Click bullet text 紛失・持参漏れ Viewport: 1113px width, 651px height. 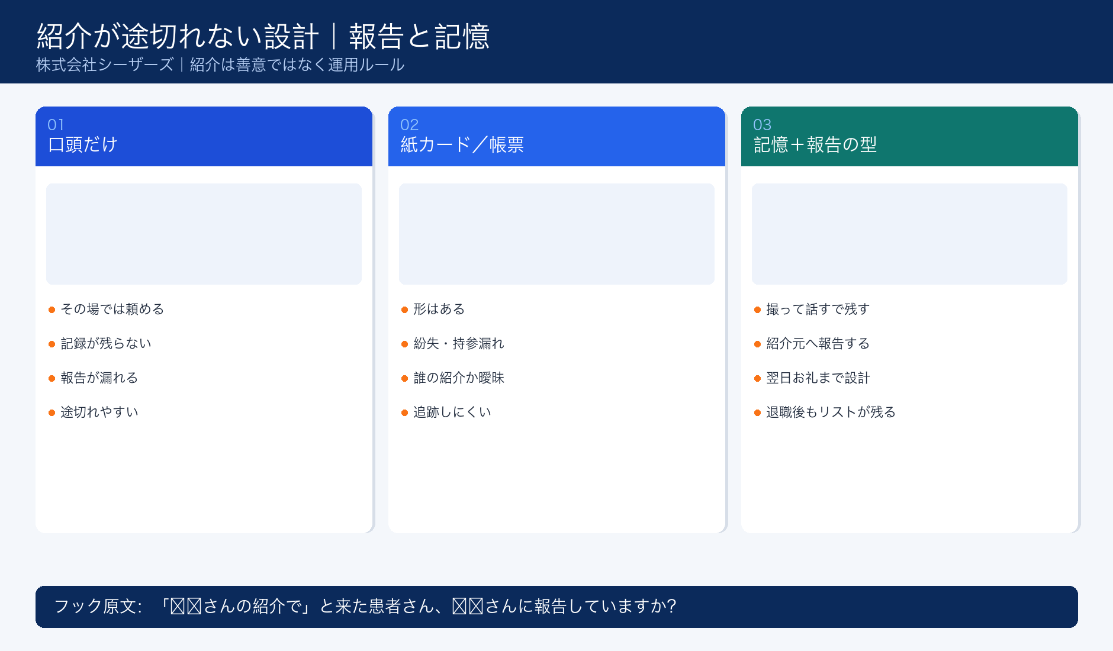click(x=459, y=343)
